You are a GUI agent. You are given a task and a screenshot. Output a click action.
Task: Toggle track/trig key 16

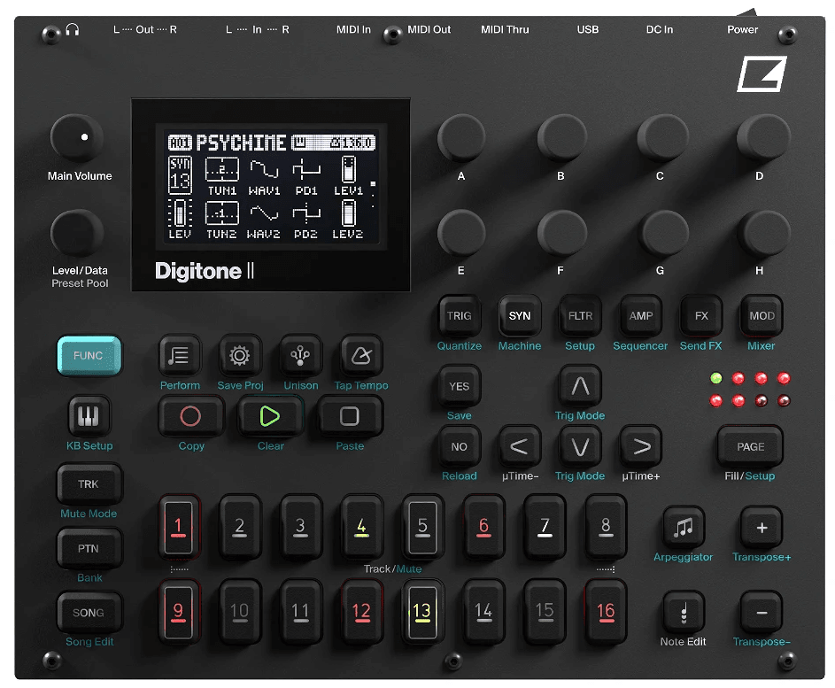point(606,611)
